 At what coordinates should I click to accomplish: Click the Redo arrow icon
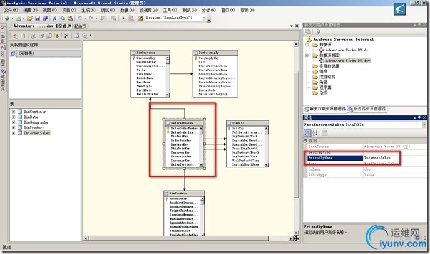[x=91, y=18]
